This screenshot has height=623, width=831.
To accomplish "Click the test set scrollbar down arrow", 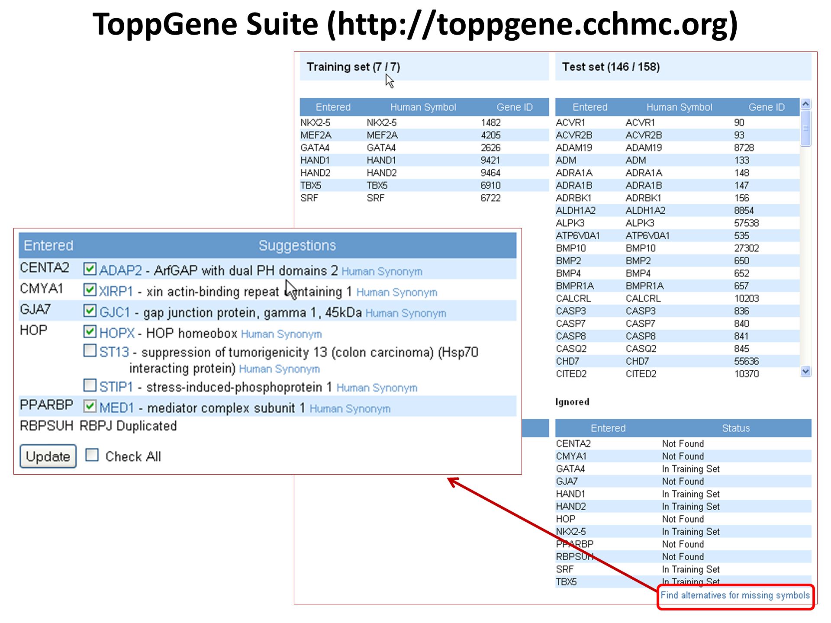I will coord(805,371).
